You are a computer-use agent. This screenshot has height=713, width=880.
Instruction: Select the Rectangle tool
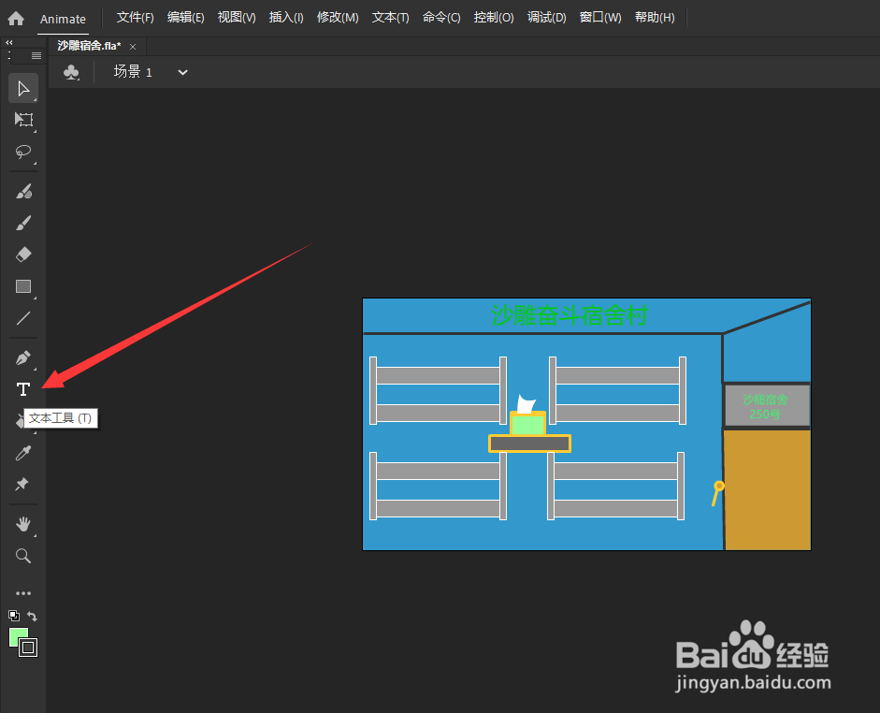23,286
